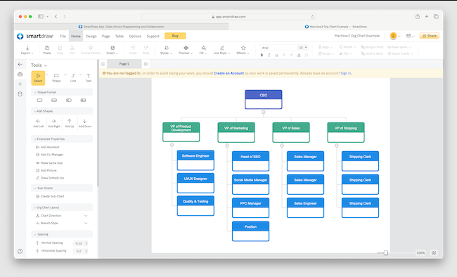Screen dimensions: 457x277
Task: Click the Copy icon in the ribbon
Action: coord(60,50)
